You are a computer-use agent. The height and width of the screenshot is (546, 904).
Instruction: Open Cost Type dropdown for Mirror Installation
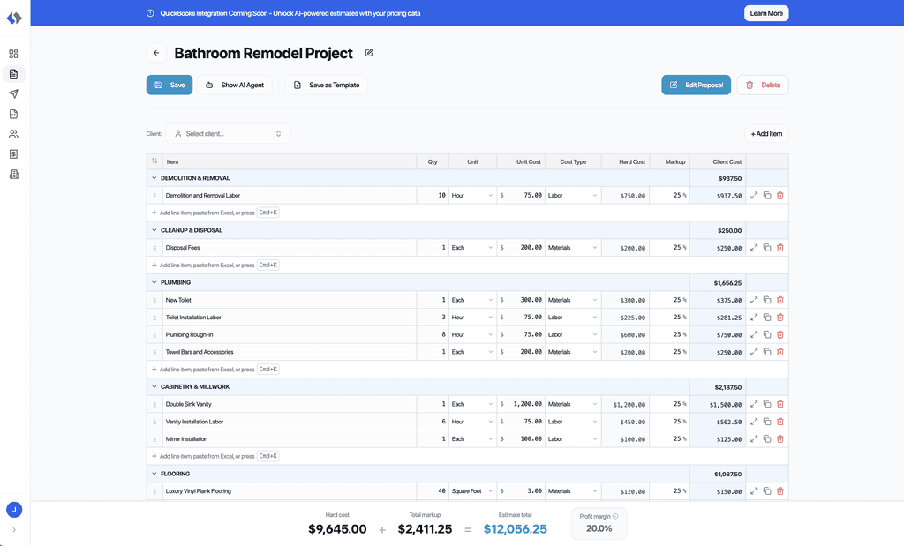coord(572,439)
